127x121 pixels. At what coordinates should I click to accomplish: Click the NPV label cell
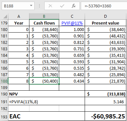[47, 94]
